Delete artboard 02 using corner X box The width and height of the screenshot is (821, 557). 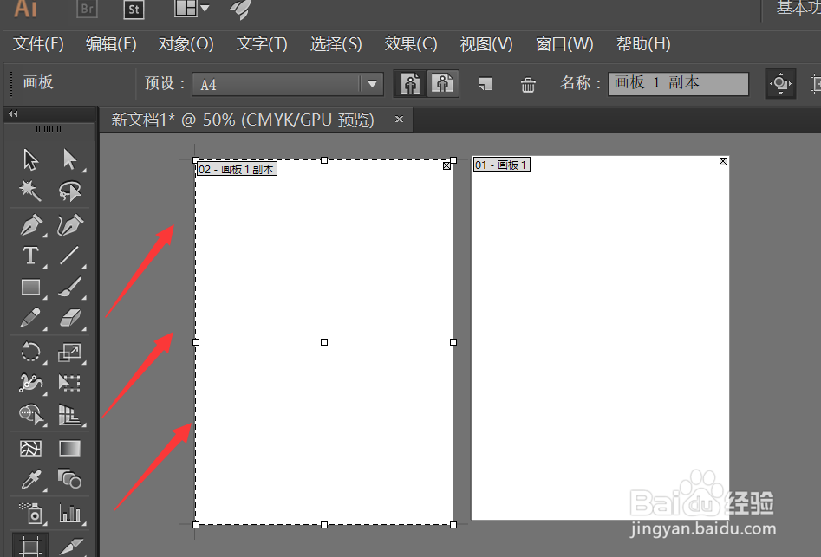pyautogui.click(x=446, y=165)
